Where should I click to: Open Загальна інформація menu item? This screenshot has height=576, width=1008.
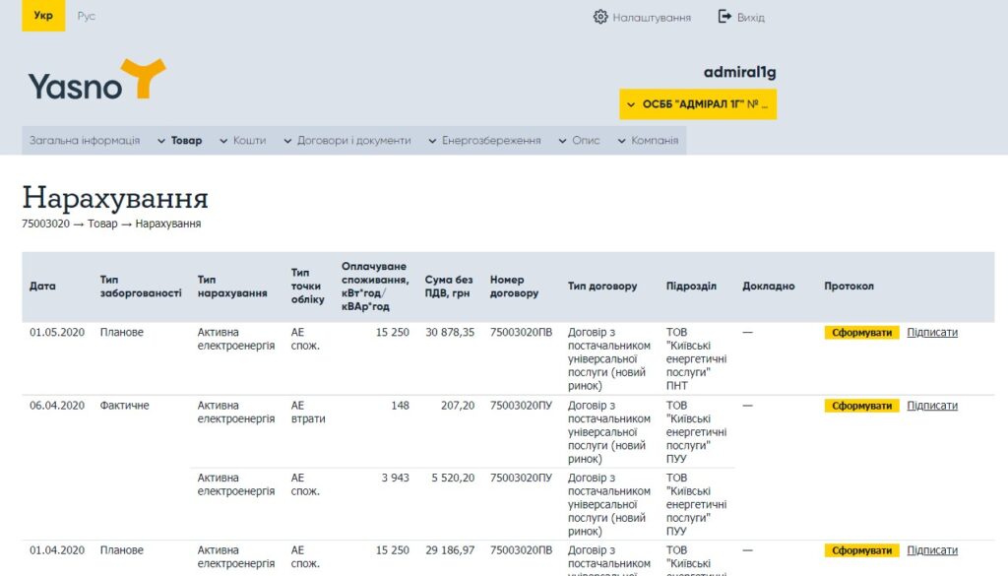point(85,140)
